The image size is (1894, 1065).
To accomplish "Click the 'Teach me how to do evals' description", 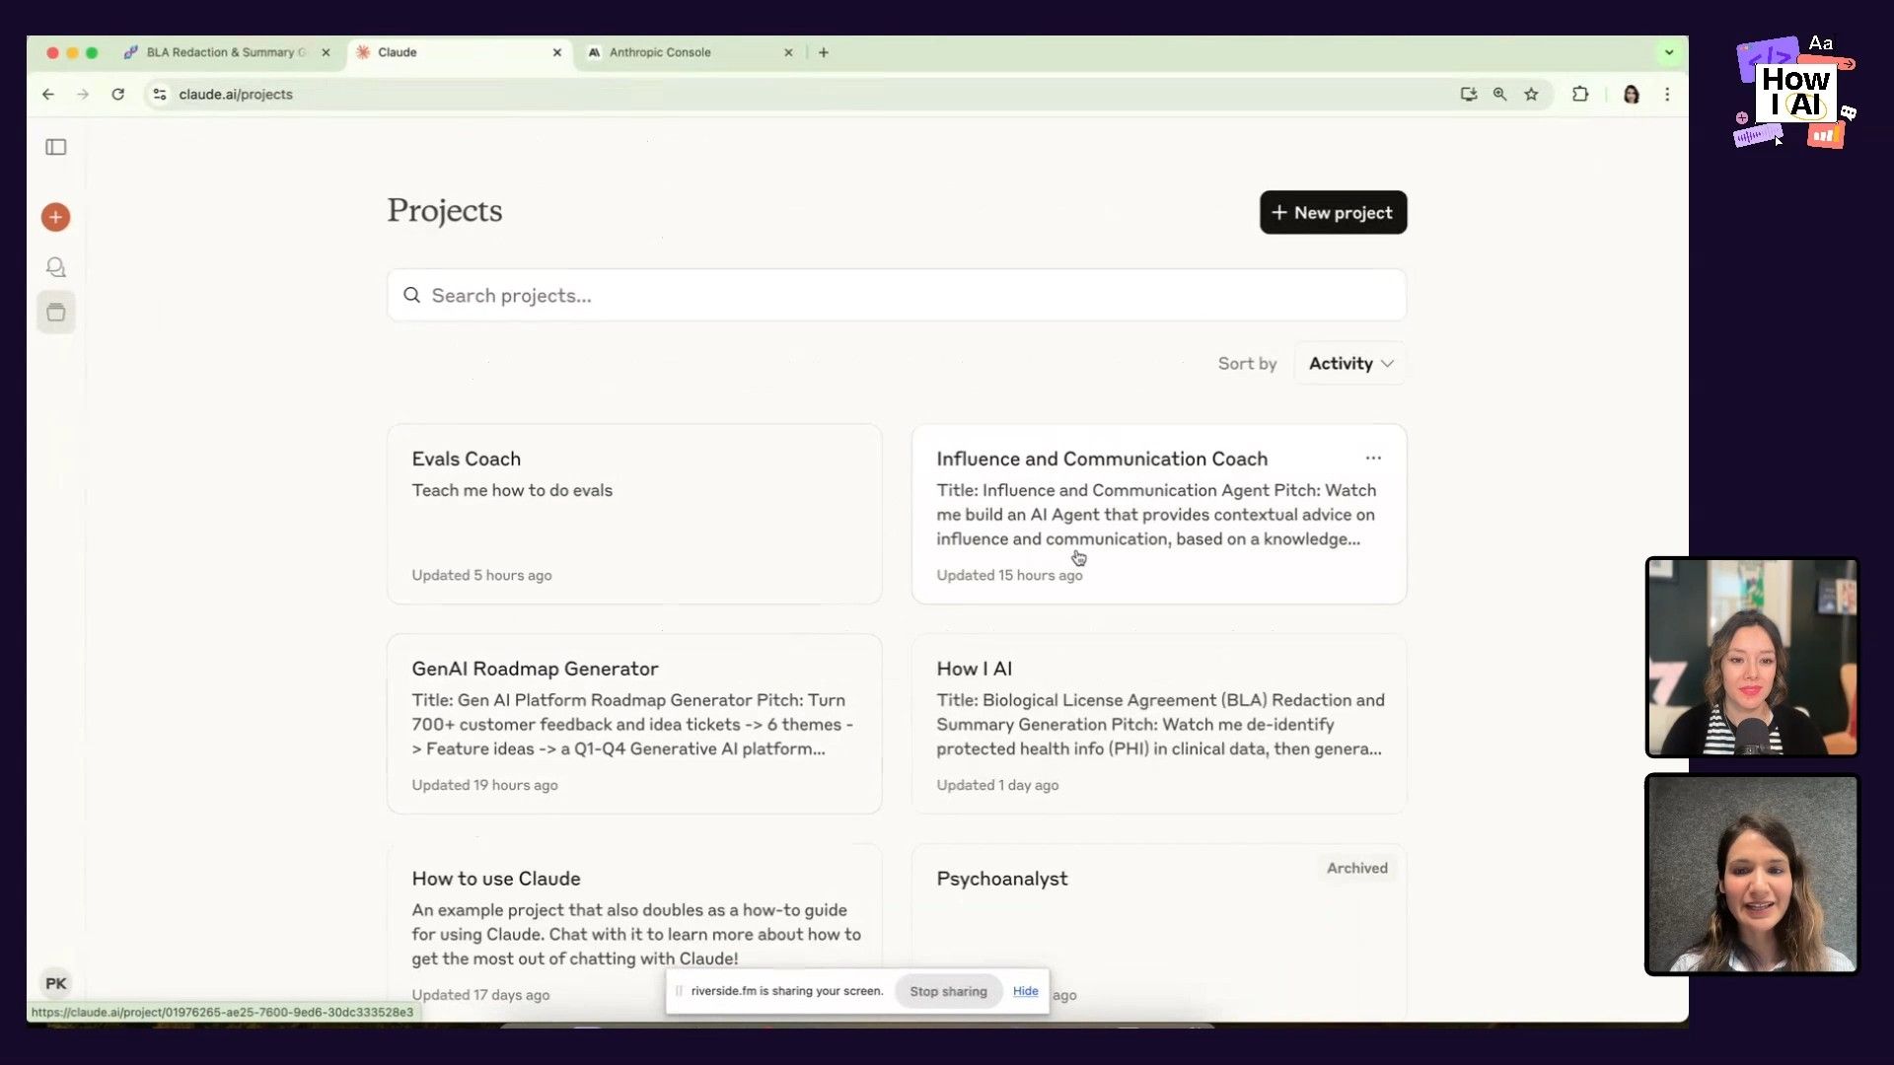I will [512, 490].
